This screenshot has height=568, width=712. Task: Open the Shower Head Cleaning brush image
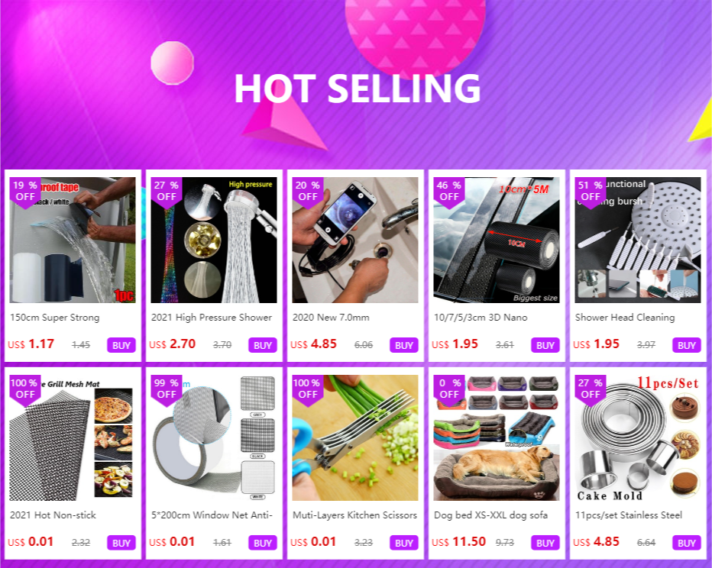[x=638, y=240]
